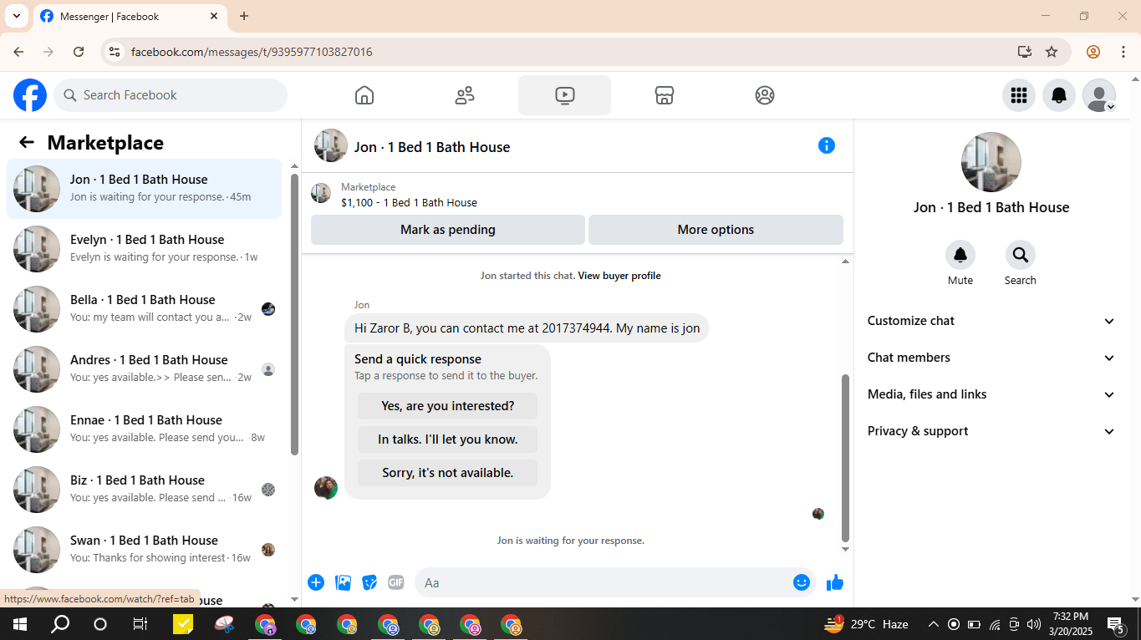Open the Groups icon in top navigation

point(765,95)
